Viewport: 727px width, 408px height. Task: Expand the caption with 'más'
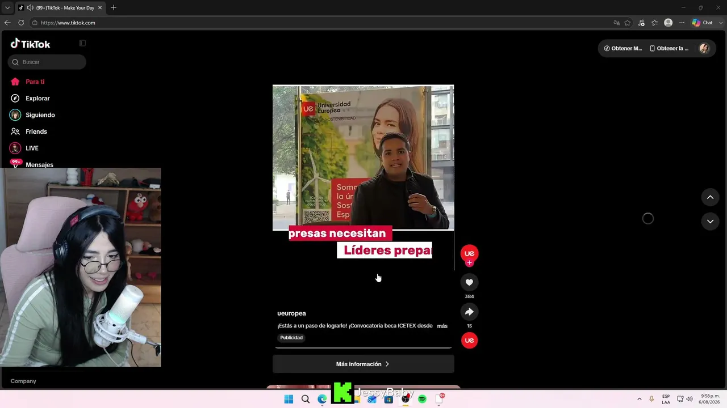coord(442,326)
